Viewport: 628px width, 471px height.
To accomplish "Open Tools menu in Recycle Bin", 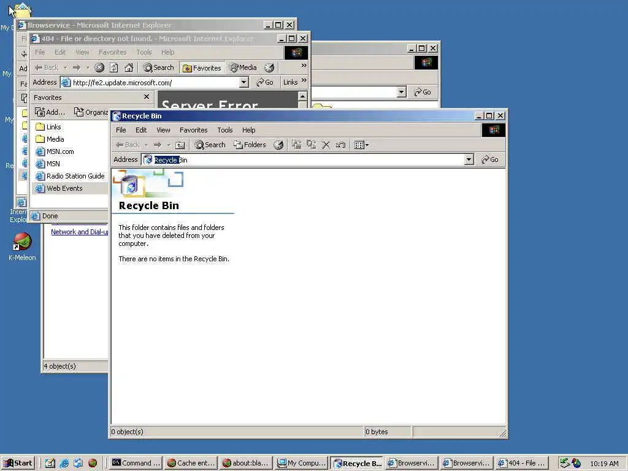I will pos(224,130).
